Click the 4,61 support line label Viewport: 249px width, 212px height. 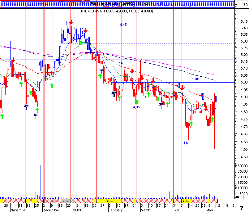coord(186,143)
